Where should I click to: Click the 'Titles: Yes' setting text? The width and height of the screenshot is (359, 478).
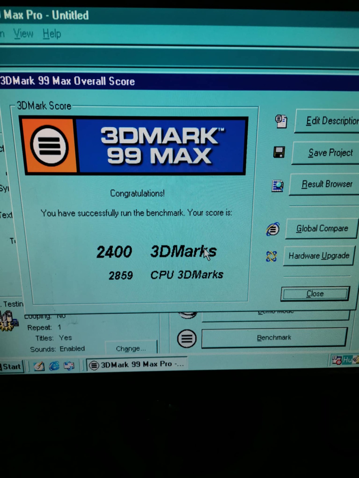pyautogui.click(x=54, y=338)
